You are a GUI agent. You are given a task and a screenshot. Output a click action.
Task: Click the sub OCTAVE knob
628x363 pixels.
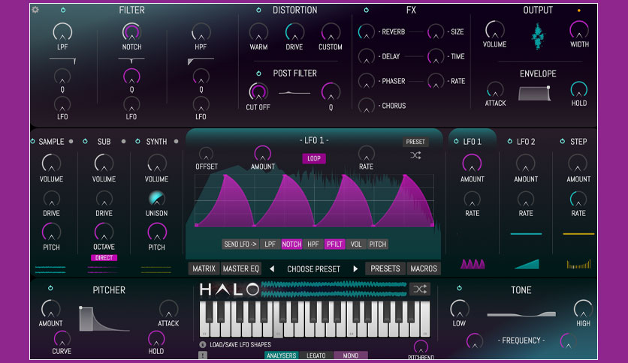[x=104, y=232]
